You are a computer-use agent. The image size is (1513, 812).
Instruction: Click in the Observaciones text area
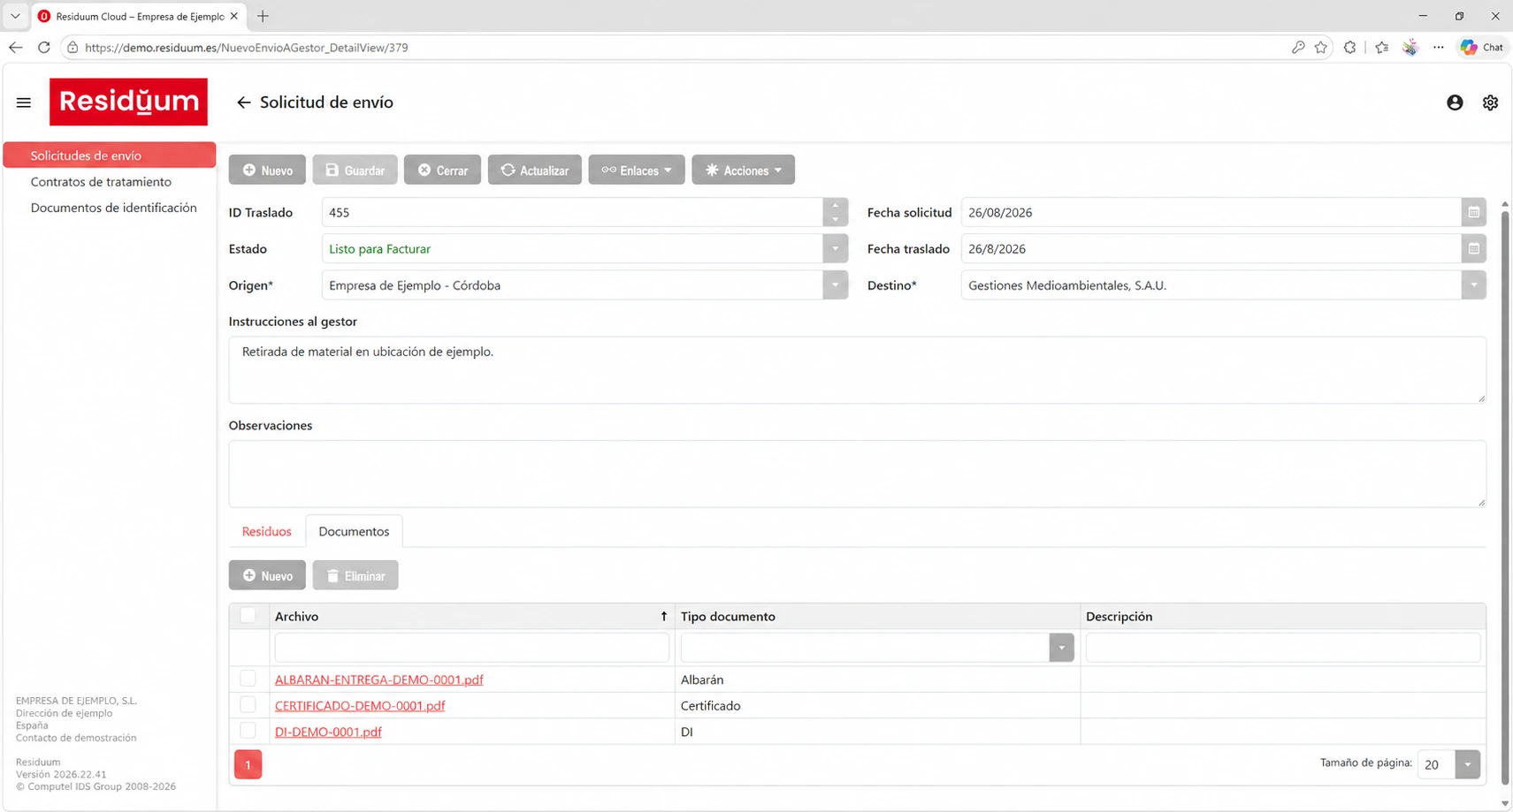[857, 474]
